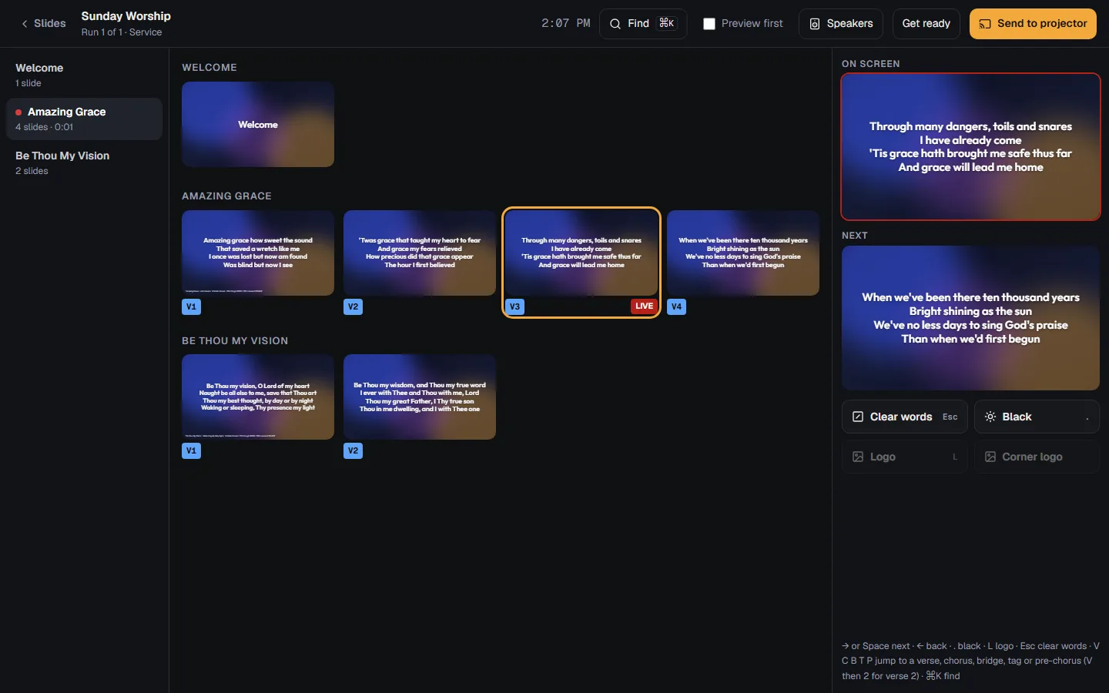This screenshot has width=1109, height=693.
Task: Go back to Slides
Action: point(43,24)
